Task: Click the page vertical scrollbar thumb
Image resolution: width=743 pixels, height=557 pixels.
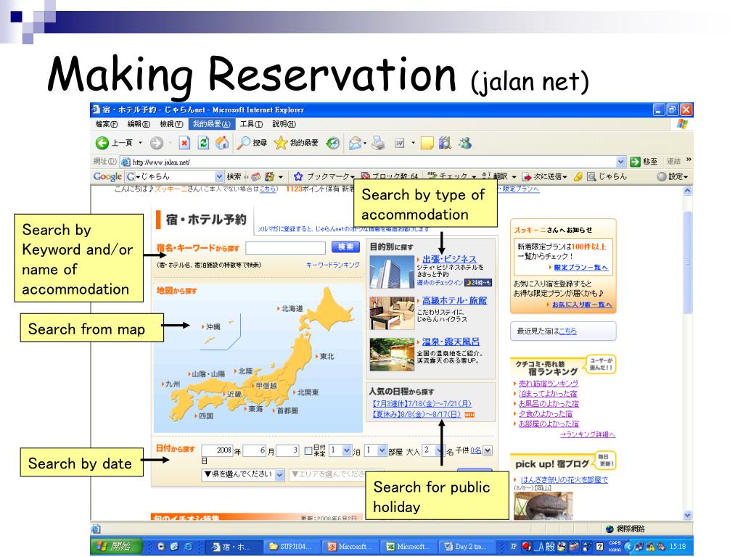Action: [688, 263]
